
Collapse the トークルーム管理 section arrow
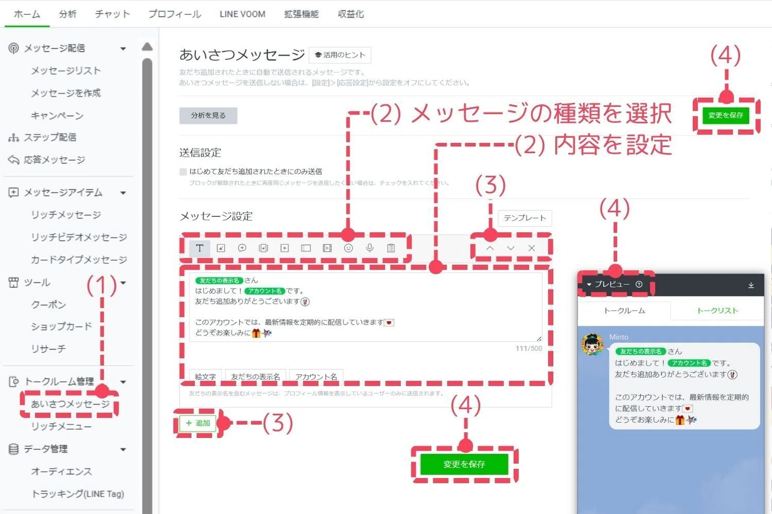123,382
